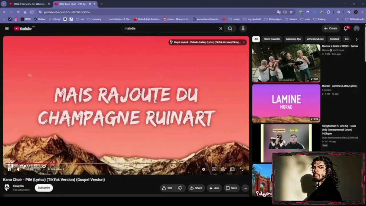Pause the video with the player control
Image resolution: width=366 pixels, height=206 pixels.
coord(9,169)
